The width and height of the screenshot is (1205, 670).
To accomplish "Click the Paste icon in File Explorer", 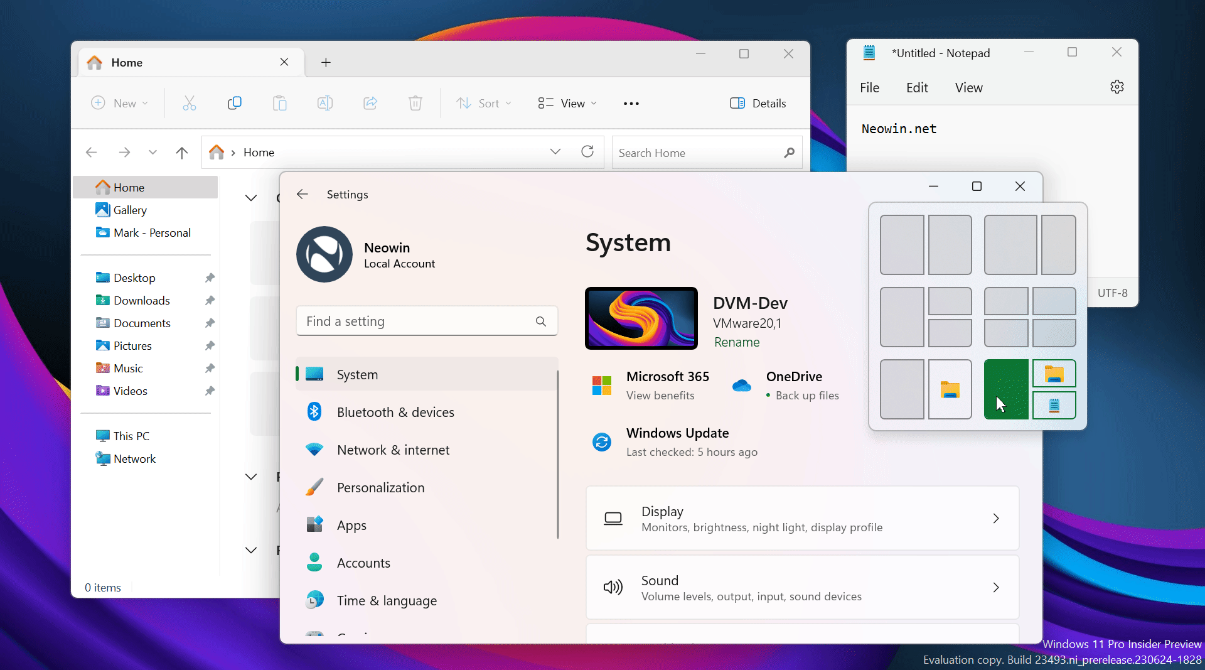I will [280, 103].
